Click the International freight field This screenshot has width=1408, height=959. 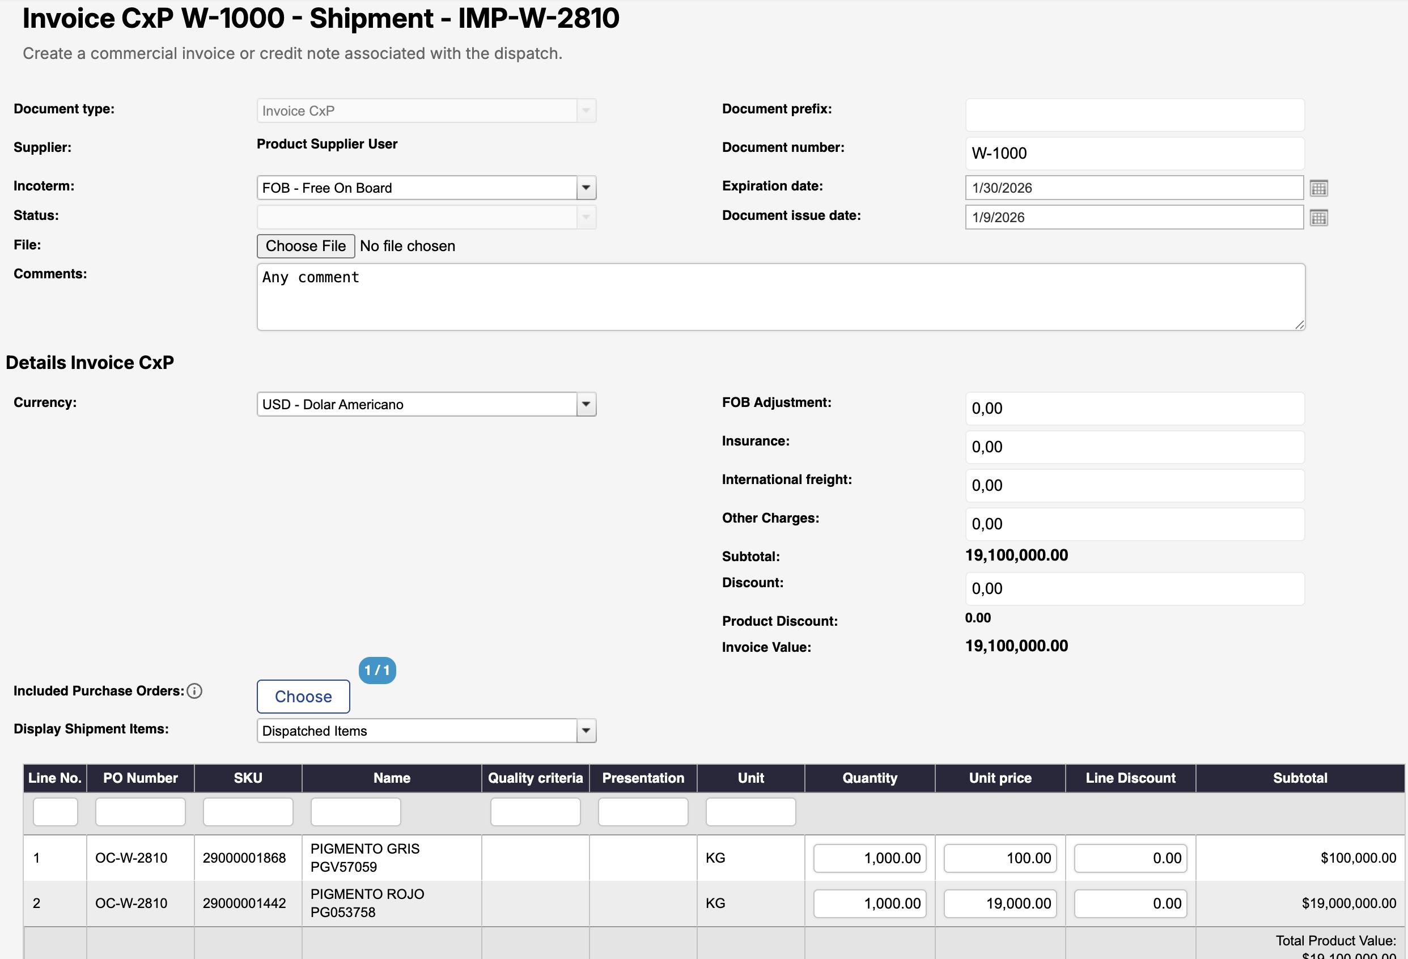[1134, 485]
